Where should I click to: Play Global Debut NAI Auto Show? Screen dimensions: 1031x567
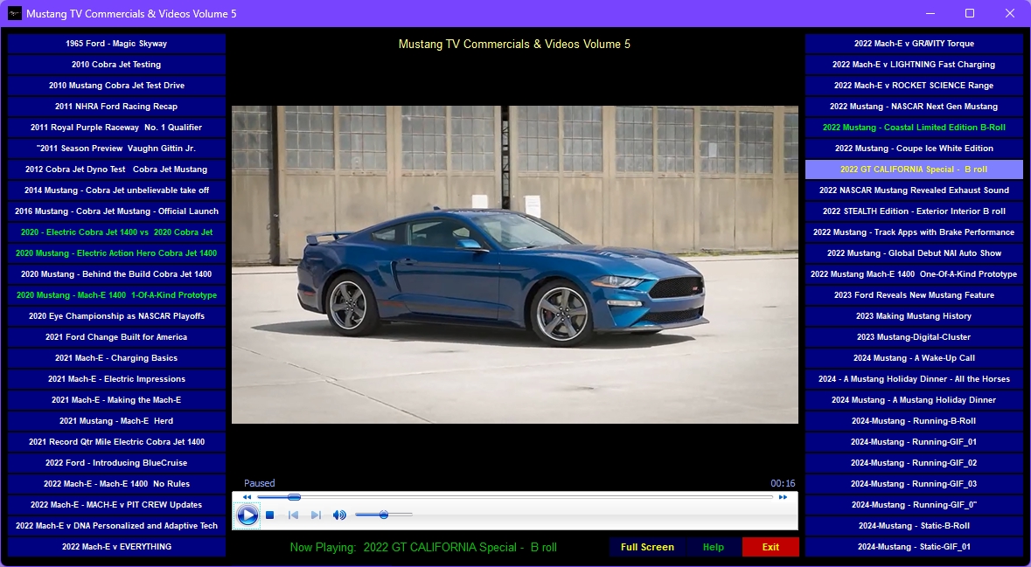coord(914,253)
